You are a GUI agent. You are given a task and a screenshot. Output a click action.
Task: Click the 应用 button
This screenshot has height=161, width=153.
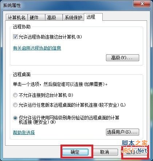click(135, 152)
